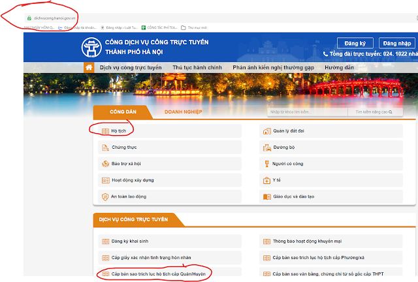418x282 pixels.
Task: Click the orange home icon in navigation bar
Action: click(x=89, y=67)
